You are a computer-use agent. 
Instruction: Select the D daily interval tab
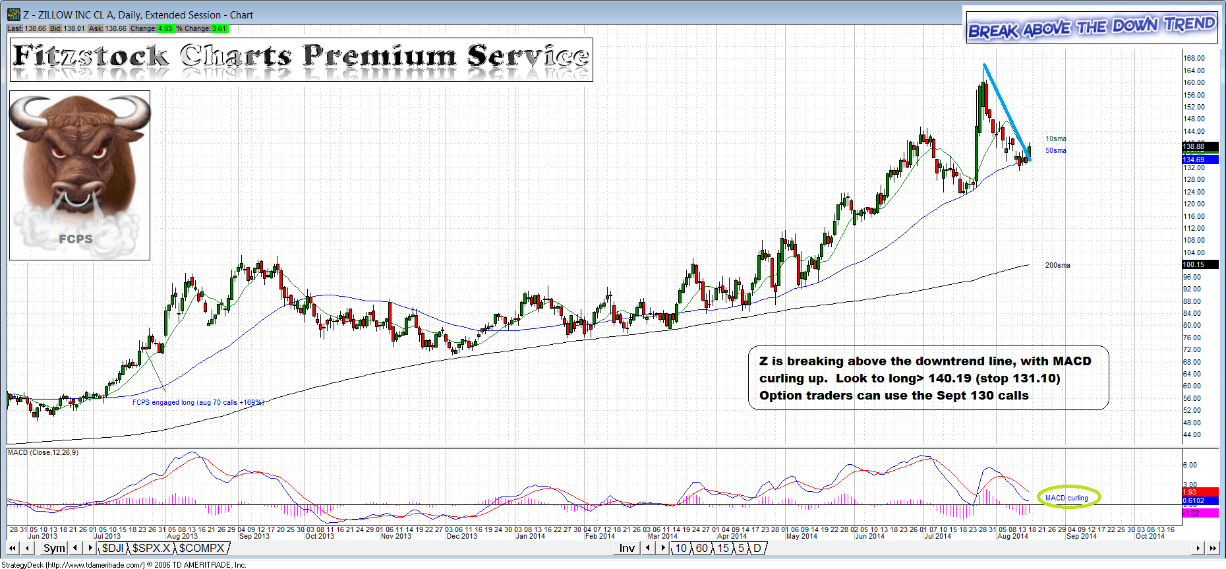pos(757,548)
